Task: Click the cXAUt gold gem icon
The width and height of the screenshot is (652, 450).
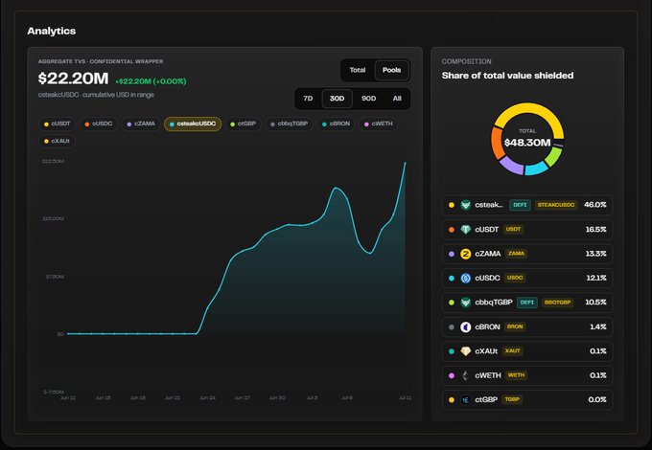Action: click(466, 351)
